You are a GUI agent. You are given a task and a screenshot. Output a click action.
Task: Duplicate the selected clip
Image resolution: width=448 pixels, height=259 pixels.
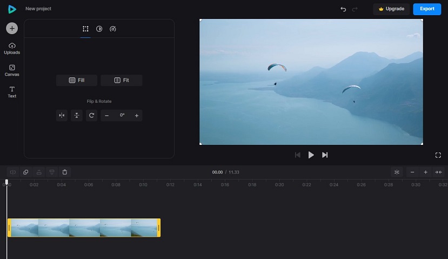coord(25,172)
